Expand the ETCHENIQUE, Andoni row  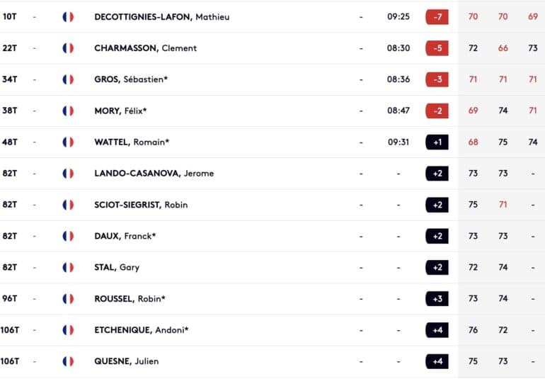pos(272,330)
